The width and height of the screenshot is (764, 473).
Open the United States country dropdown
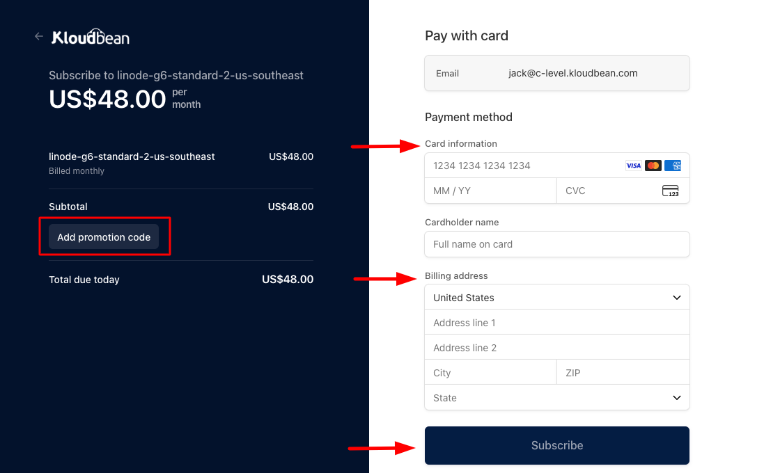550,297
